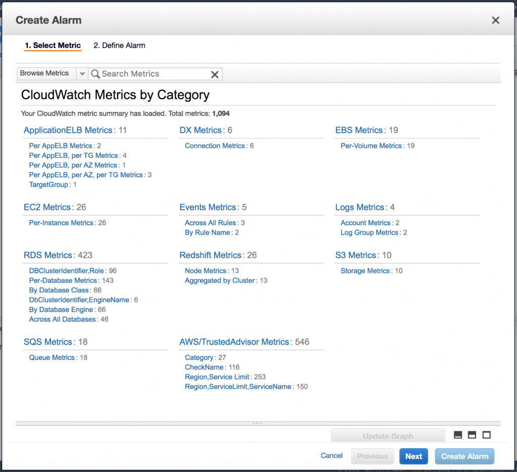This screenshot has width=517, height=472.
Task: Open By Rule Name link
Action: tap(208, 232)
